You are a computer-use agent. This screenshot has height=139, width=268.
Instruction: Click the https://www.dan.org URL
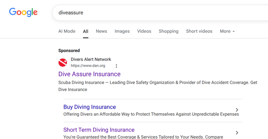click(x=88, y=66)
